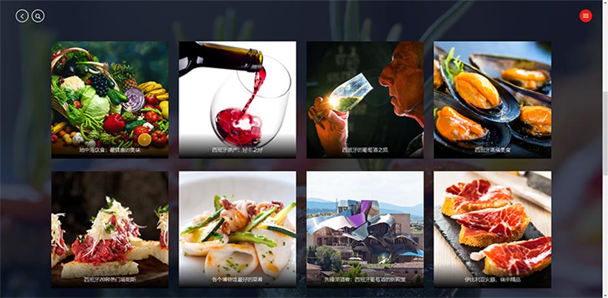Click the caption under the wine glass
This screenshot has width=608, height=298.
tap(237, 150)
